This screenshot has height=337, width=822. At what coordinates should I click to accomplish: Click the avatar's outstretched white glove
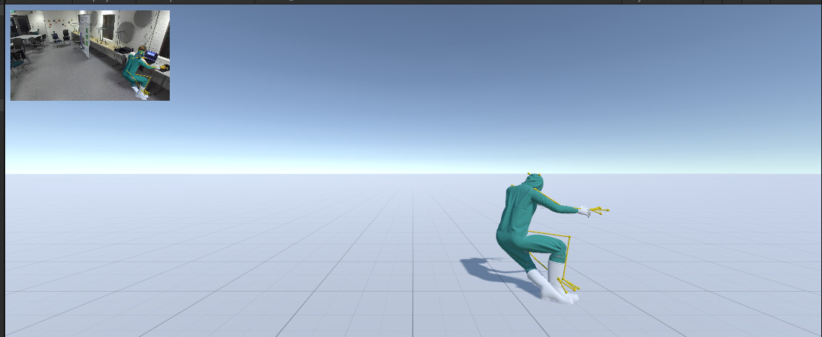[x=583, y=211]
